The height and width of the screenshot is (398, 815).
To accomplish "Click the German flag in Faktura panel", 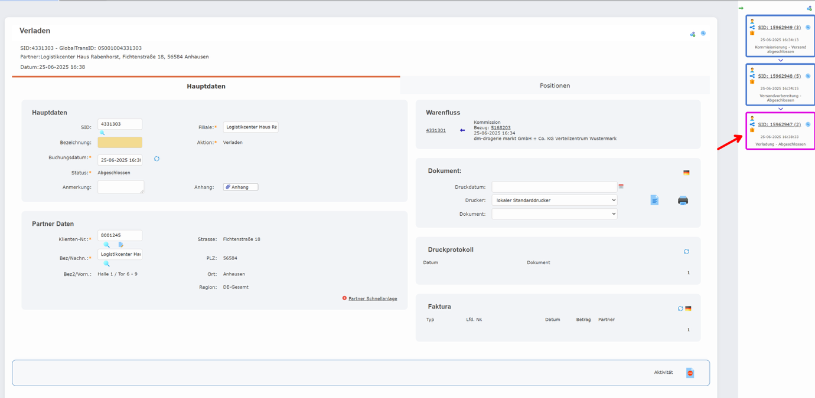I will click(x=688, y=308).
